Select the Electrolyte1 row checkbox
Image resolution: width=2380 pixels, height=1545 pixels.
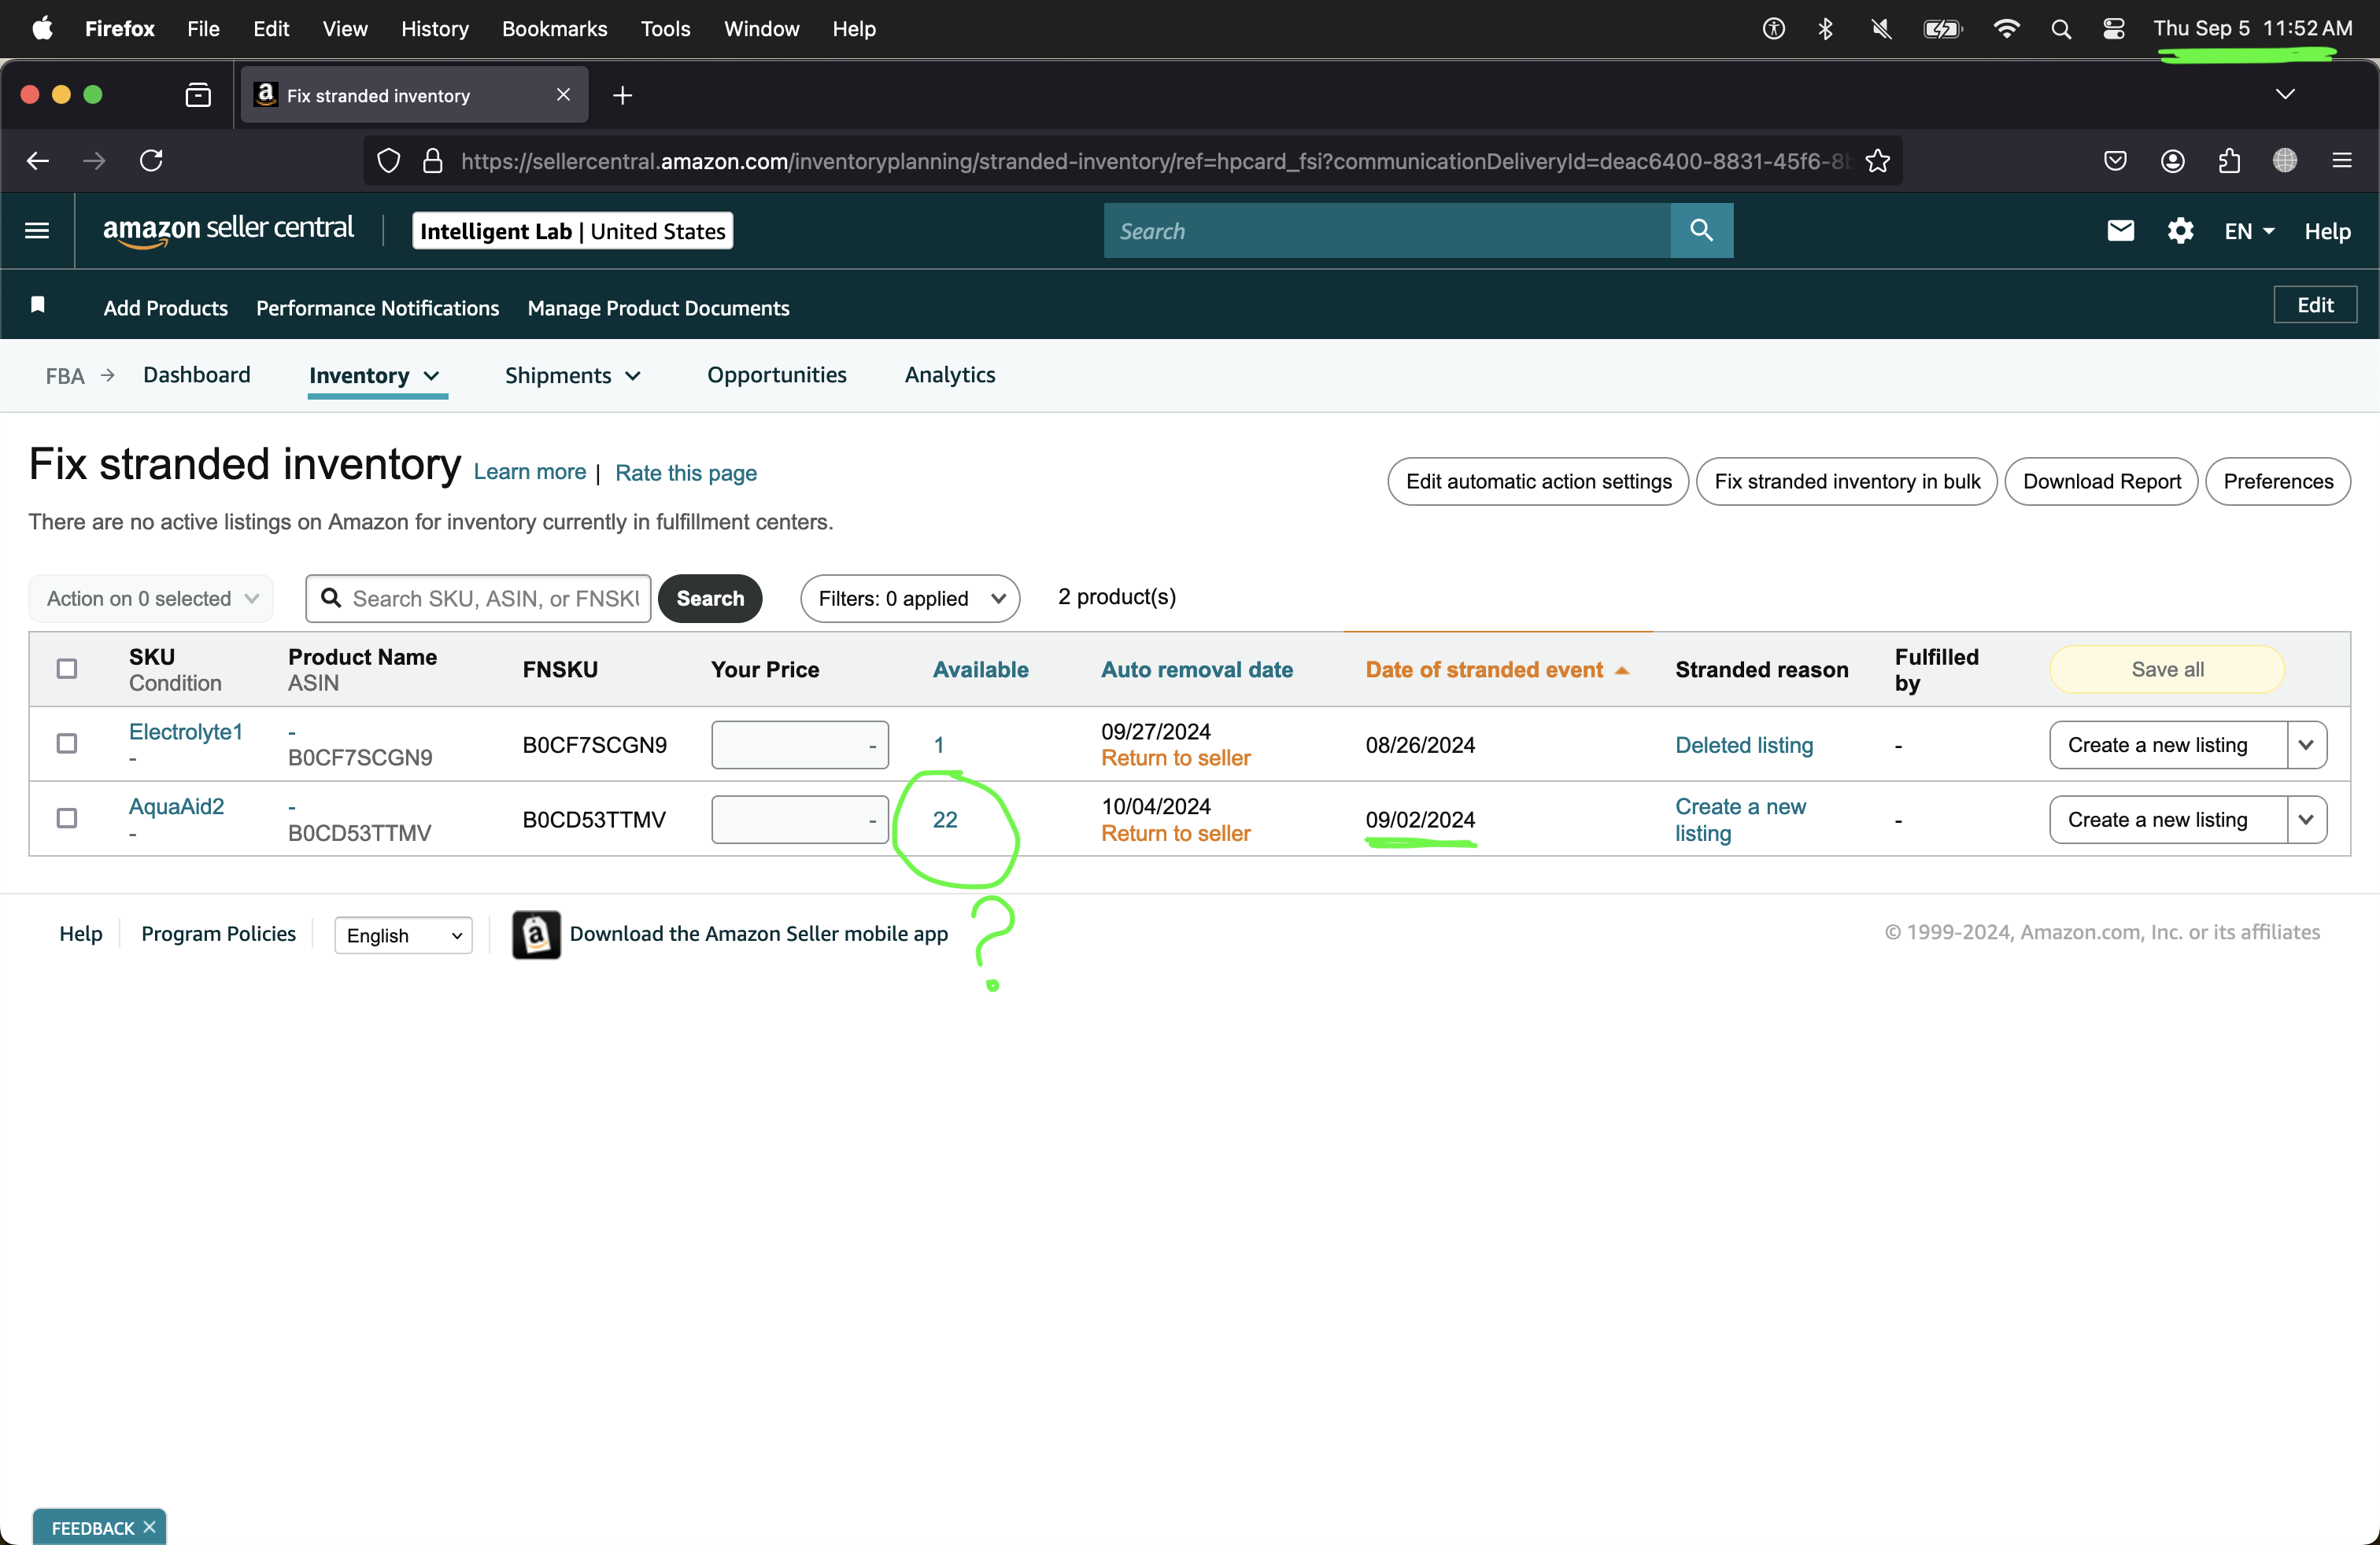coord(67,743)
